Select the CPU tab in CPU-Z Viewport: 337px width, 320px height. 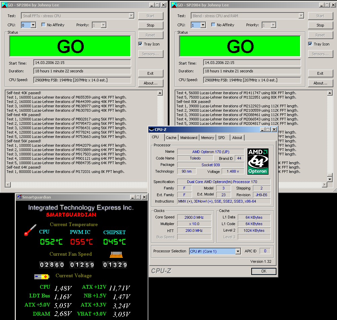pyautogui.click(x=155, y=137)
